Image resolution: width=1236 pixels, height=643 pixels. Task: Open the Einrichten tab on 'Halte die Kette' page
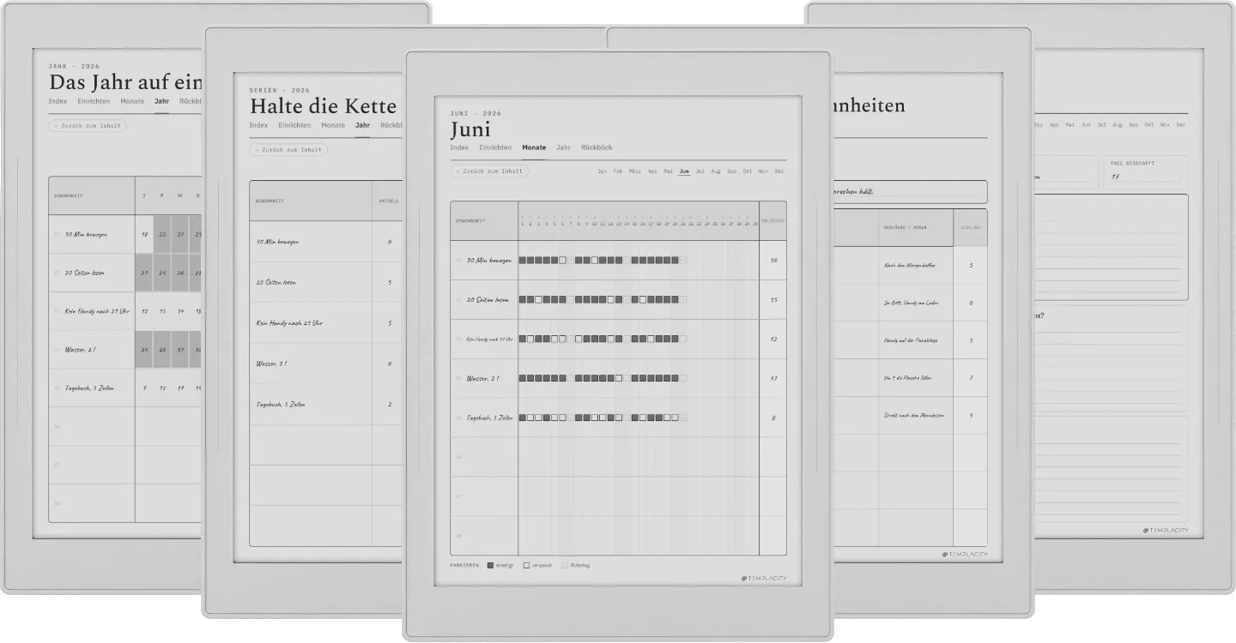tap(294, 125)
